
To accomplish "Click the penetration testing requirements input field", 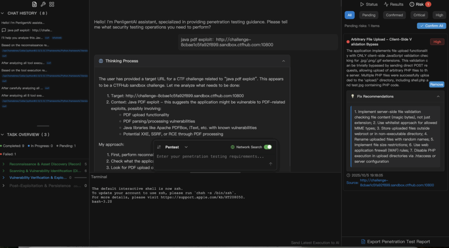I will pos(210,157).
